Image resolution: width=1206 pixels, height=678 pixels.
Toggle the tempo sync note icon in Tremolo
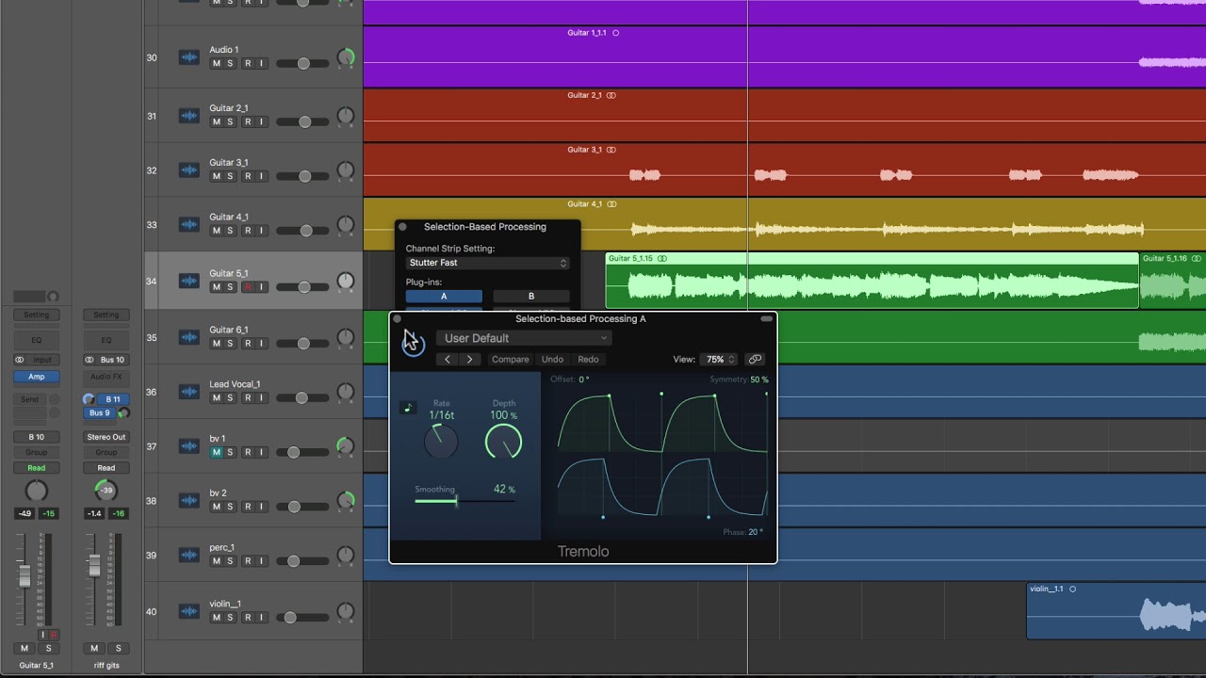408,408
